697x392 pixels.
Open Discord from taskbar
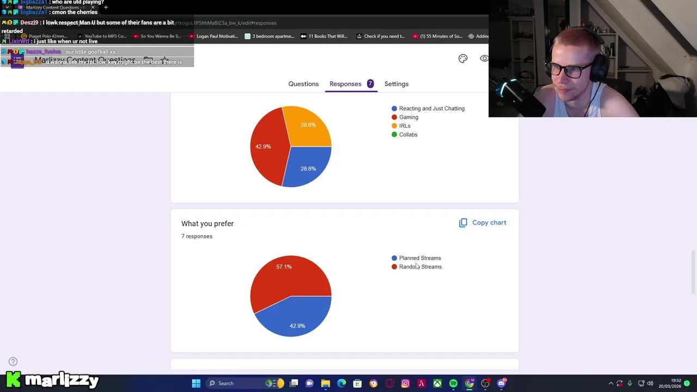(x=502, y=383)
